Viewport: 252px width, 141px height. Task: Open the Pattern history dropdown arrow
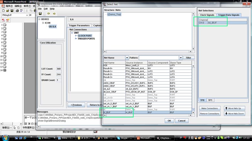(x=181, y=58)
